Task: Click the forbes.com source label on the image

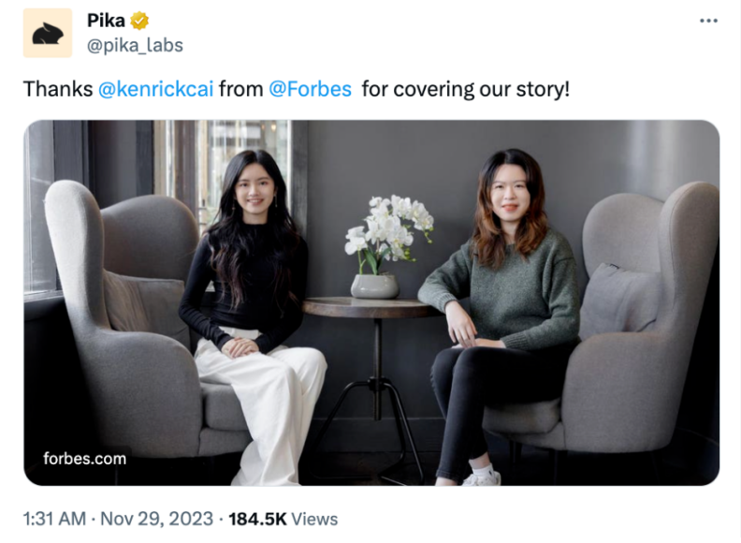Action: pyautogui.click(x=84, y=458)
